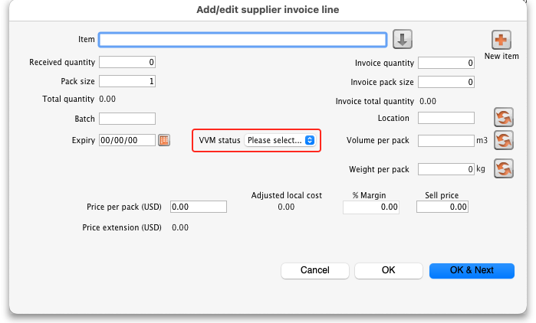This screenshot has width=536, height=323.
Task: Click the item lookup down-arrow button
Action: tap(403, 39)
